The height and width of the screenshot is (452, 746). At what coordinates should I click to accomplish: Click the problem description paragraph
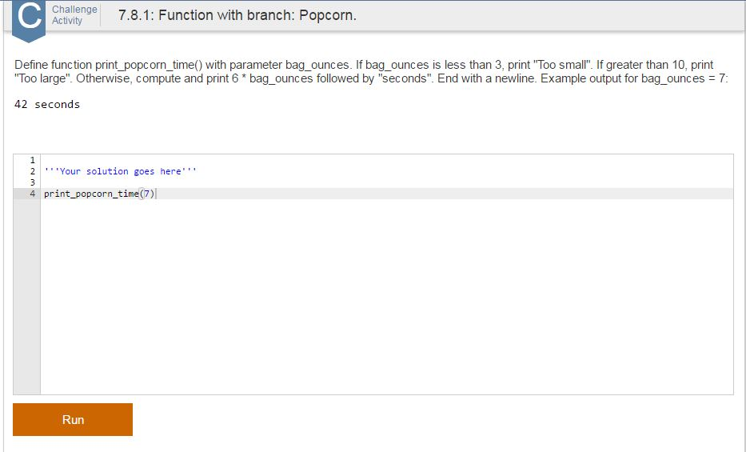371,71
